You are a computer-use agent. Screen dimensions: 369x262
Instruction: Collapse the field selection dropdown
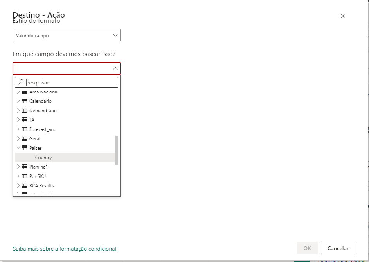click(x=115, y=68)
